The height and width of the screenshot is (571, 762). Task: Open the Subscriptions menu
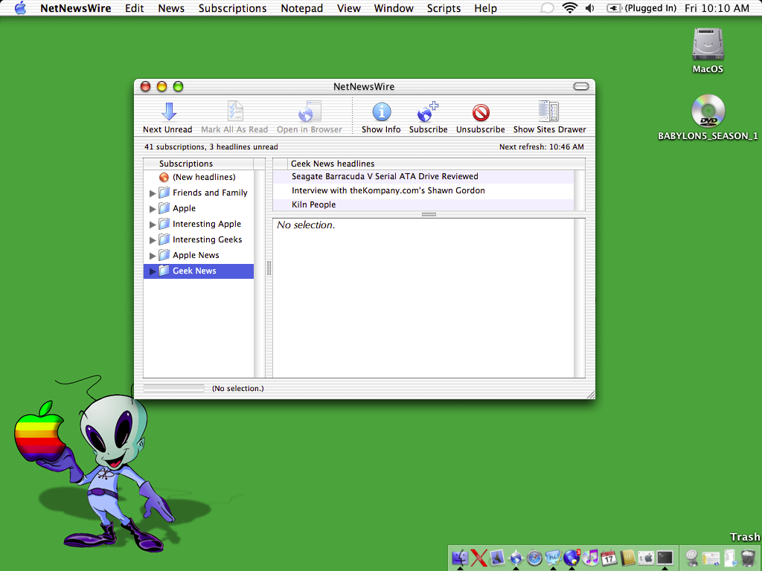click(x=232, y=8)
